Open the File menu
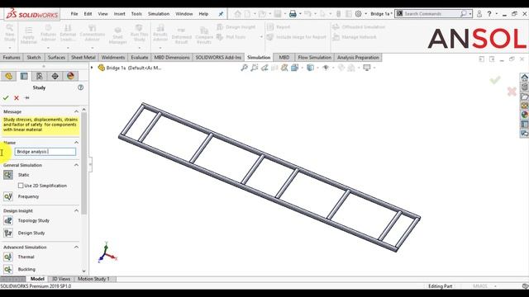This screenshot has height=297, width=529. pyautogui.click(x=74, y=14)
